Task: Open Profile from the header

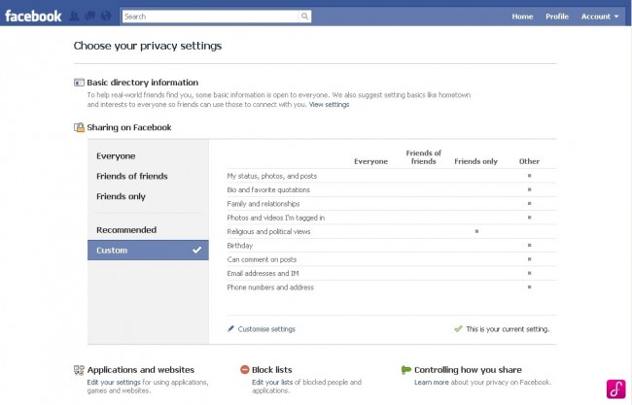Action: 557,17
